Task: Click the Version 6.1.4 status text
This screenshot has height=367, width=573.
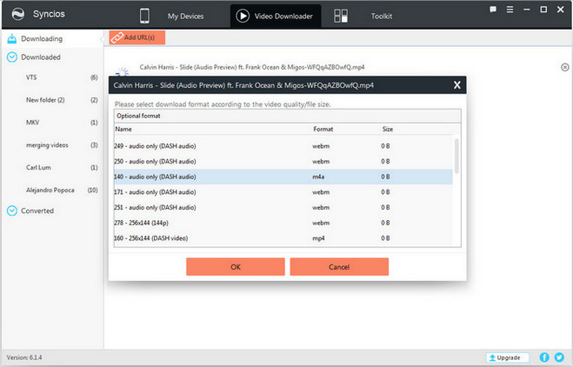Action: [x=24, y=357]
